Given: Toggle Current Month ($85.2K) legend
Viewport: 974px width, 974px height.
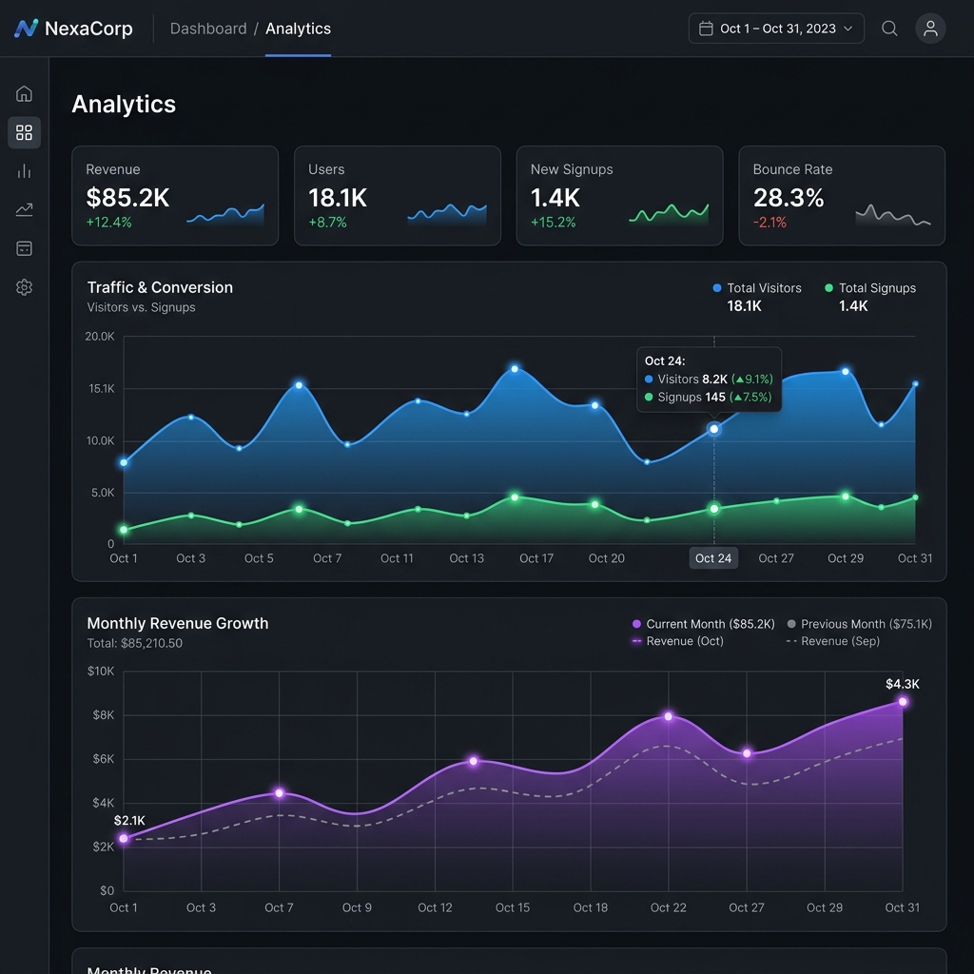Looking at the screenshot, I should point(703,624).
